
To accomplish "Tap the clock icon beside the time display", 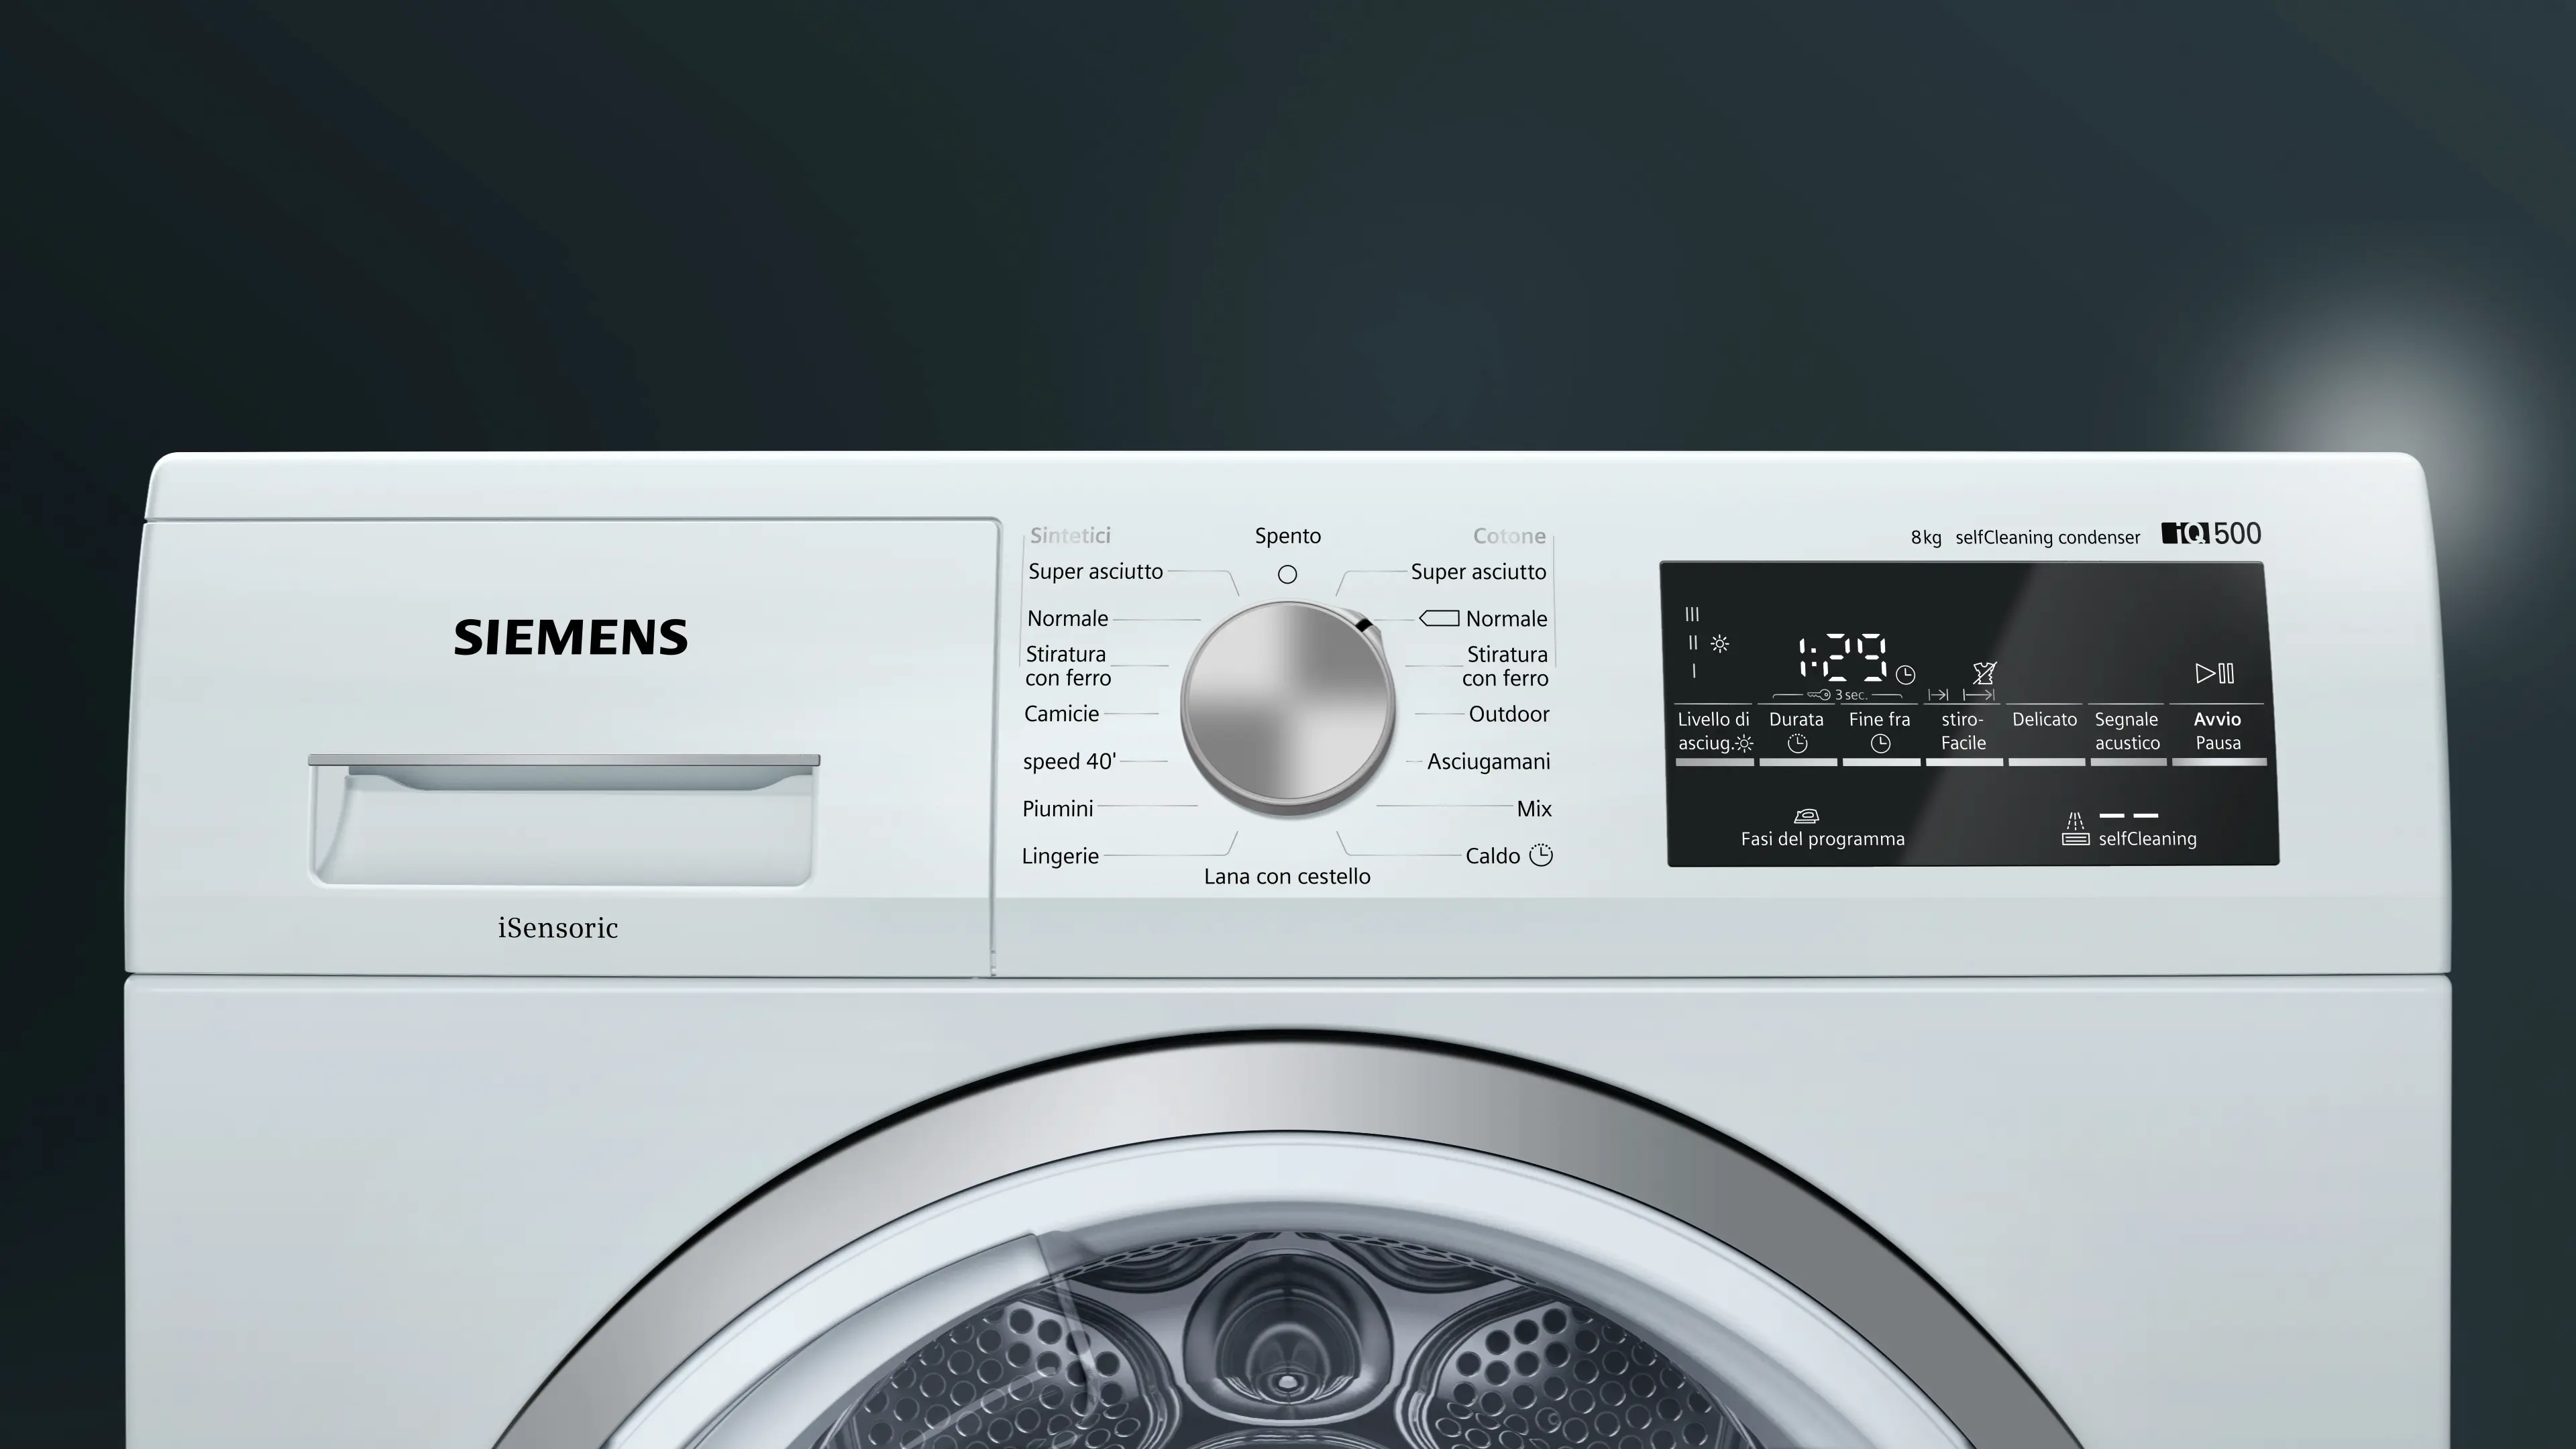I will click(1905, 675).
